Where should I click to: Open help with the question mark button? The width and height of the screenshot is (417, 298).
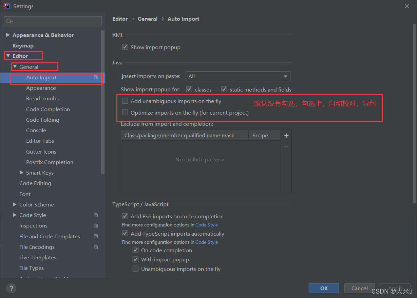coord(11,289)
